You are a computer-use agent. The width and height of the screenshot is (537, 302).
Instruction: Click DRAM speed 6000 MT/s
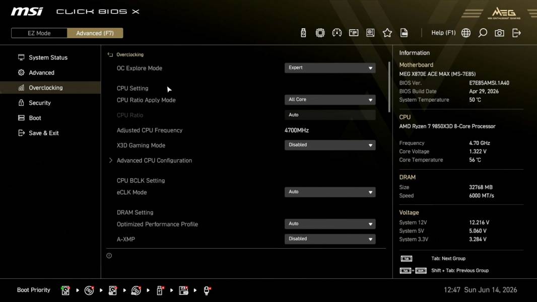482,196
